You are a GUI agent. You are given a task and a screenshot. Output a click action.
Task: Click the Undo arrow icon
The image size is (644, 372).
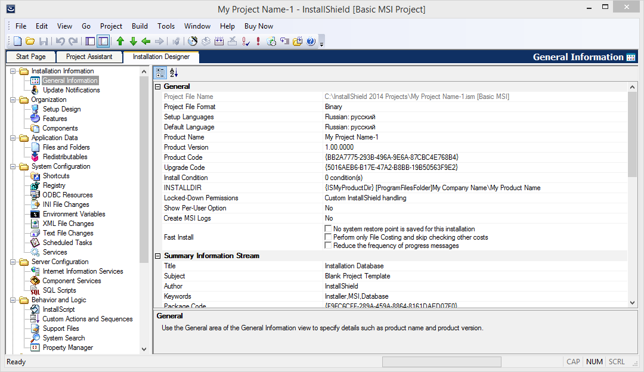(60, 41)
